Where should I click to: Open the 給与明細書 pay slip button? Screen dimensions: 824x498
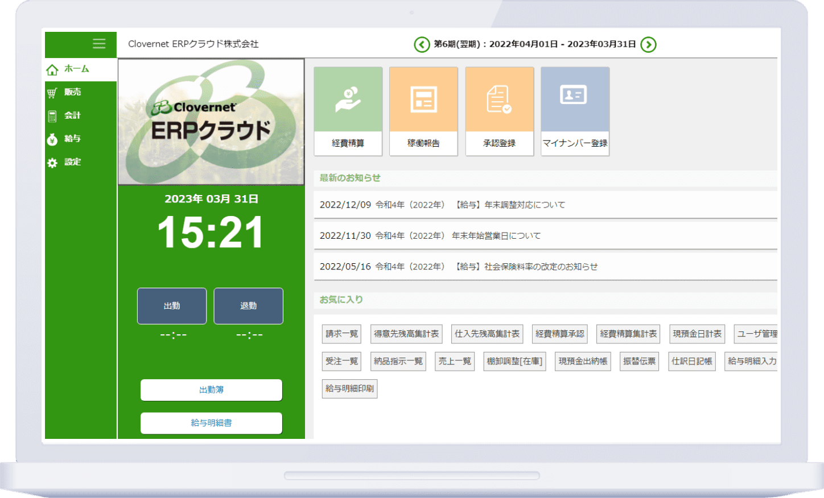pyautogui.click(x=211, y=423)
